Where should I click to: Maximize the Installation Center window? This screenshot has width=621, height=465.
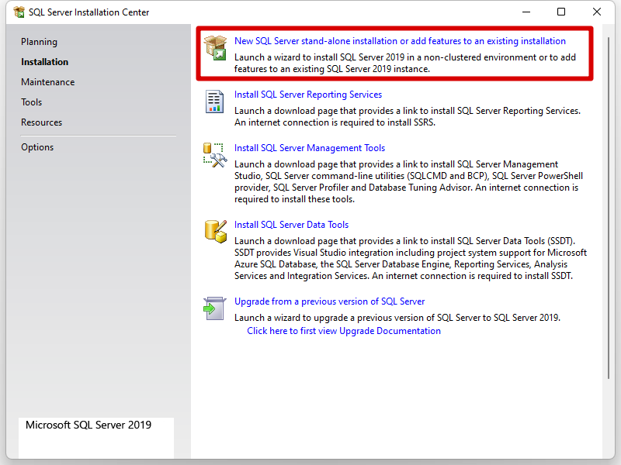point(561,12)
